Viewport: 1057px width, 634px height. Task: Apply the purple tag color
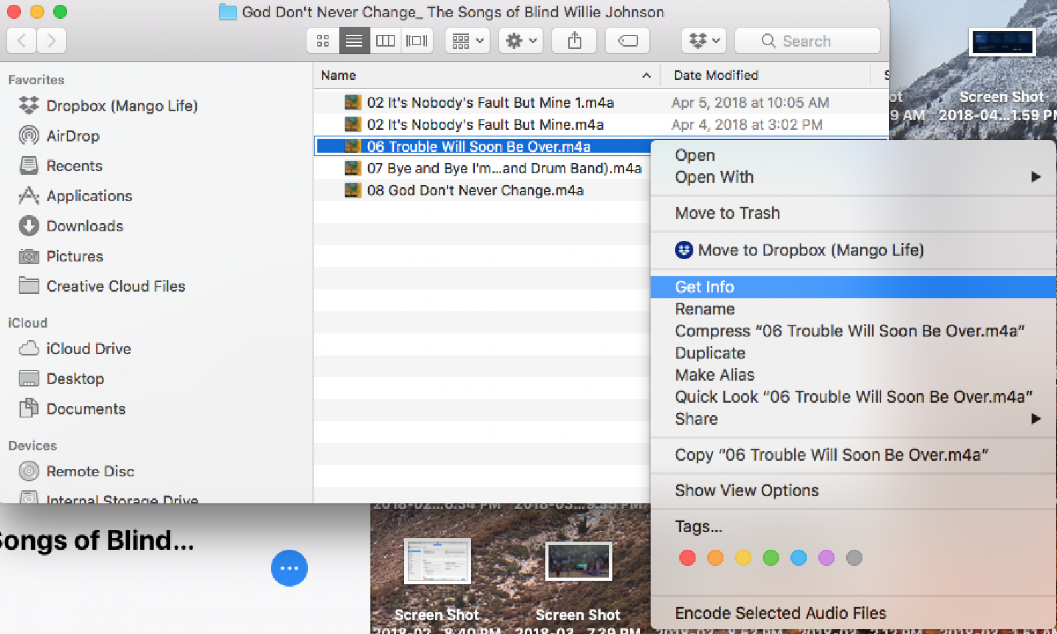(x=826, y=558)
